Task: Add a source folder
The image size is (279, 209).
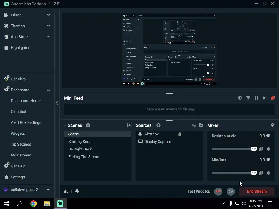Action: [201, 125]
